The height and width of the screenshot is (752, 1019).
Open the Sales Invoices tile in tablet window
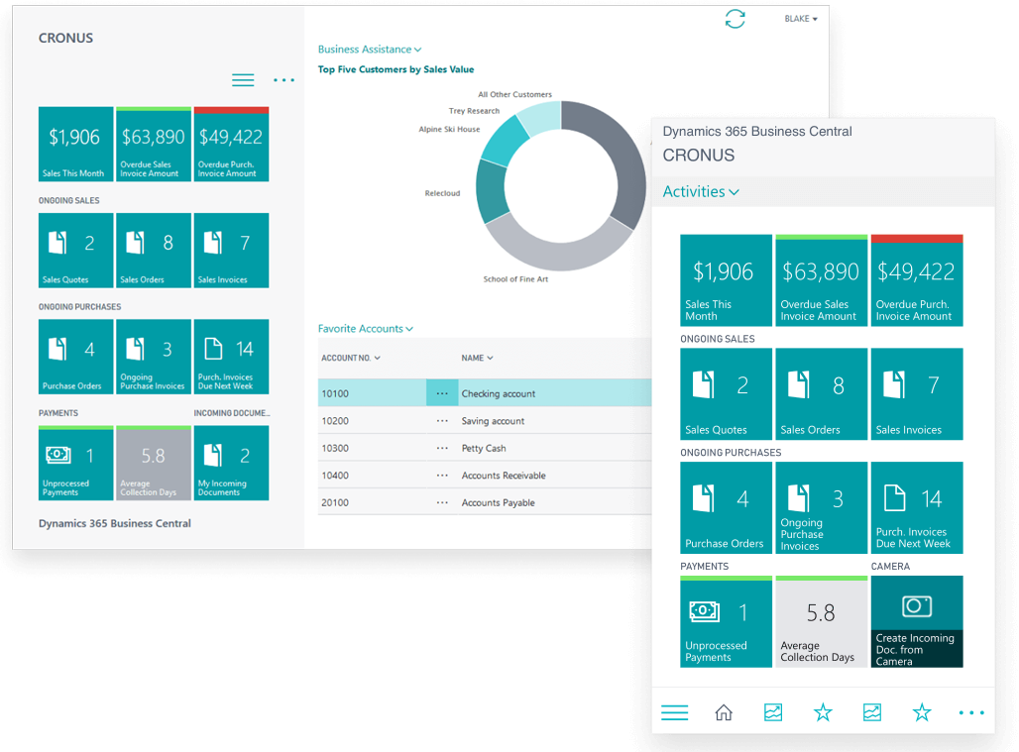[x=231, y=250]
